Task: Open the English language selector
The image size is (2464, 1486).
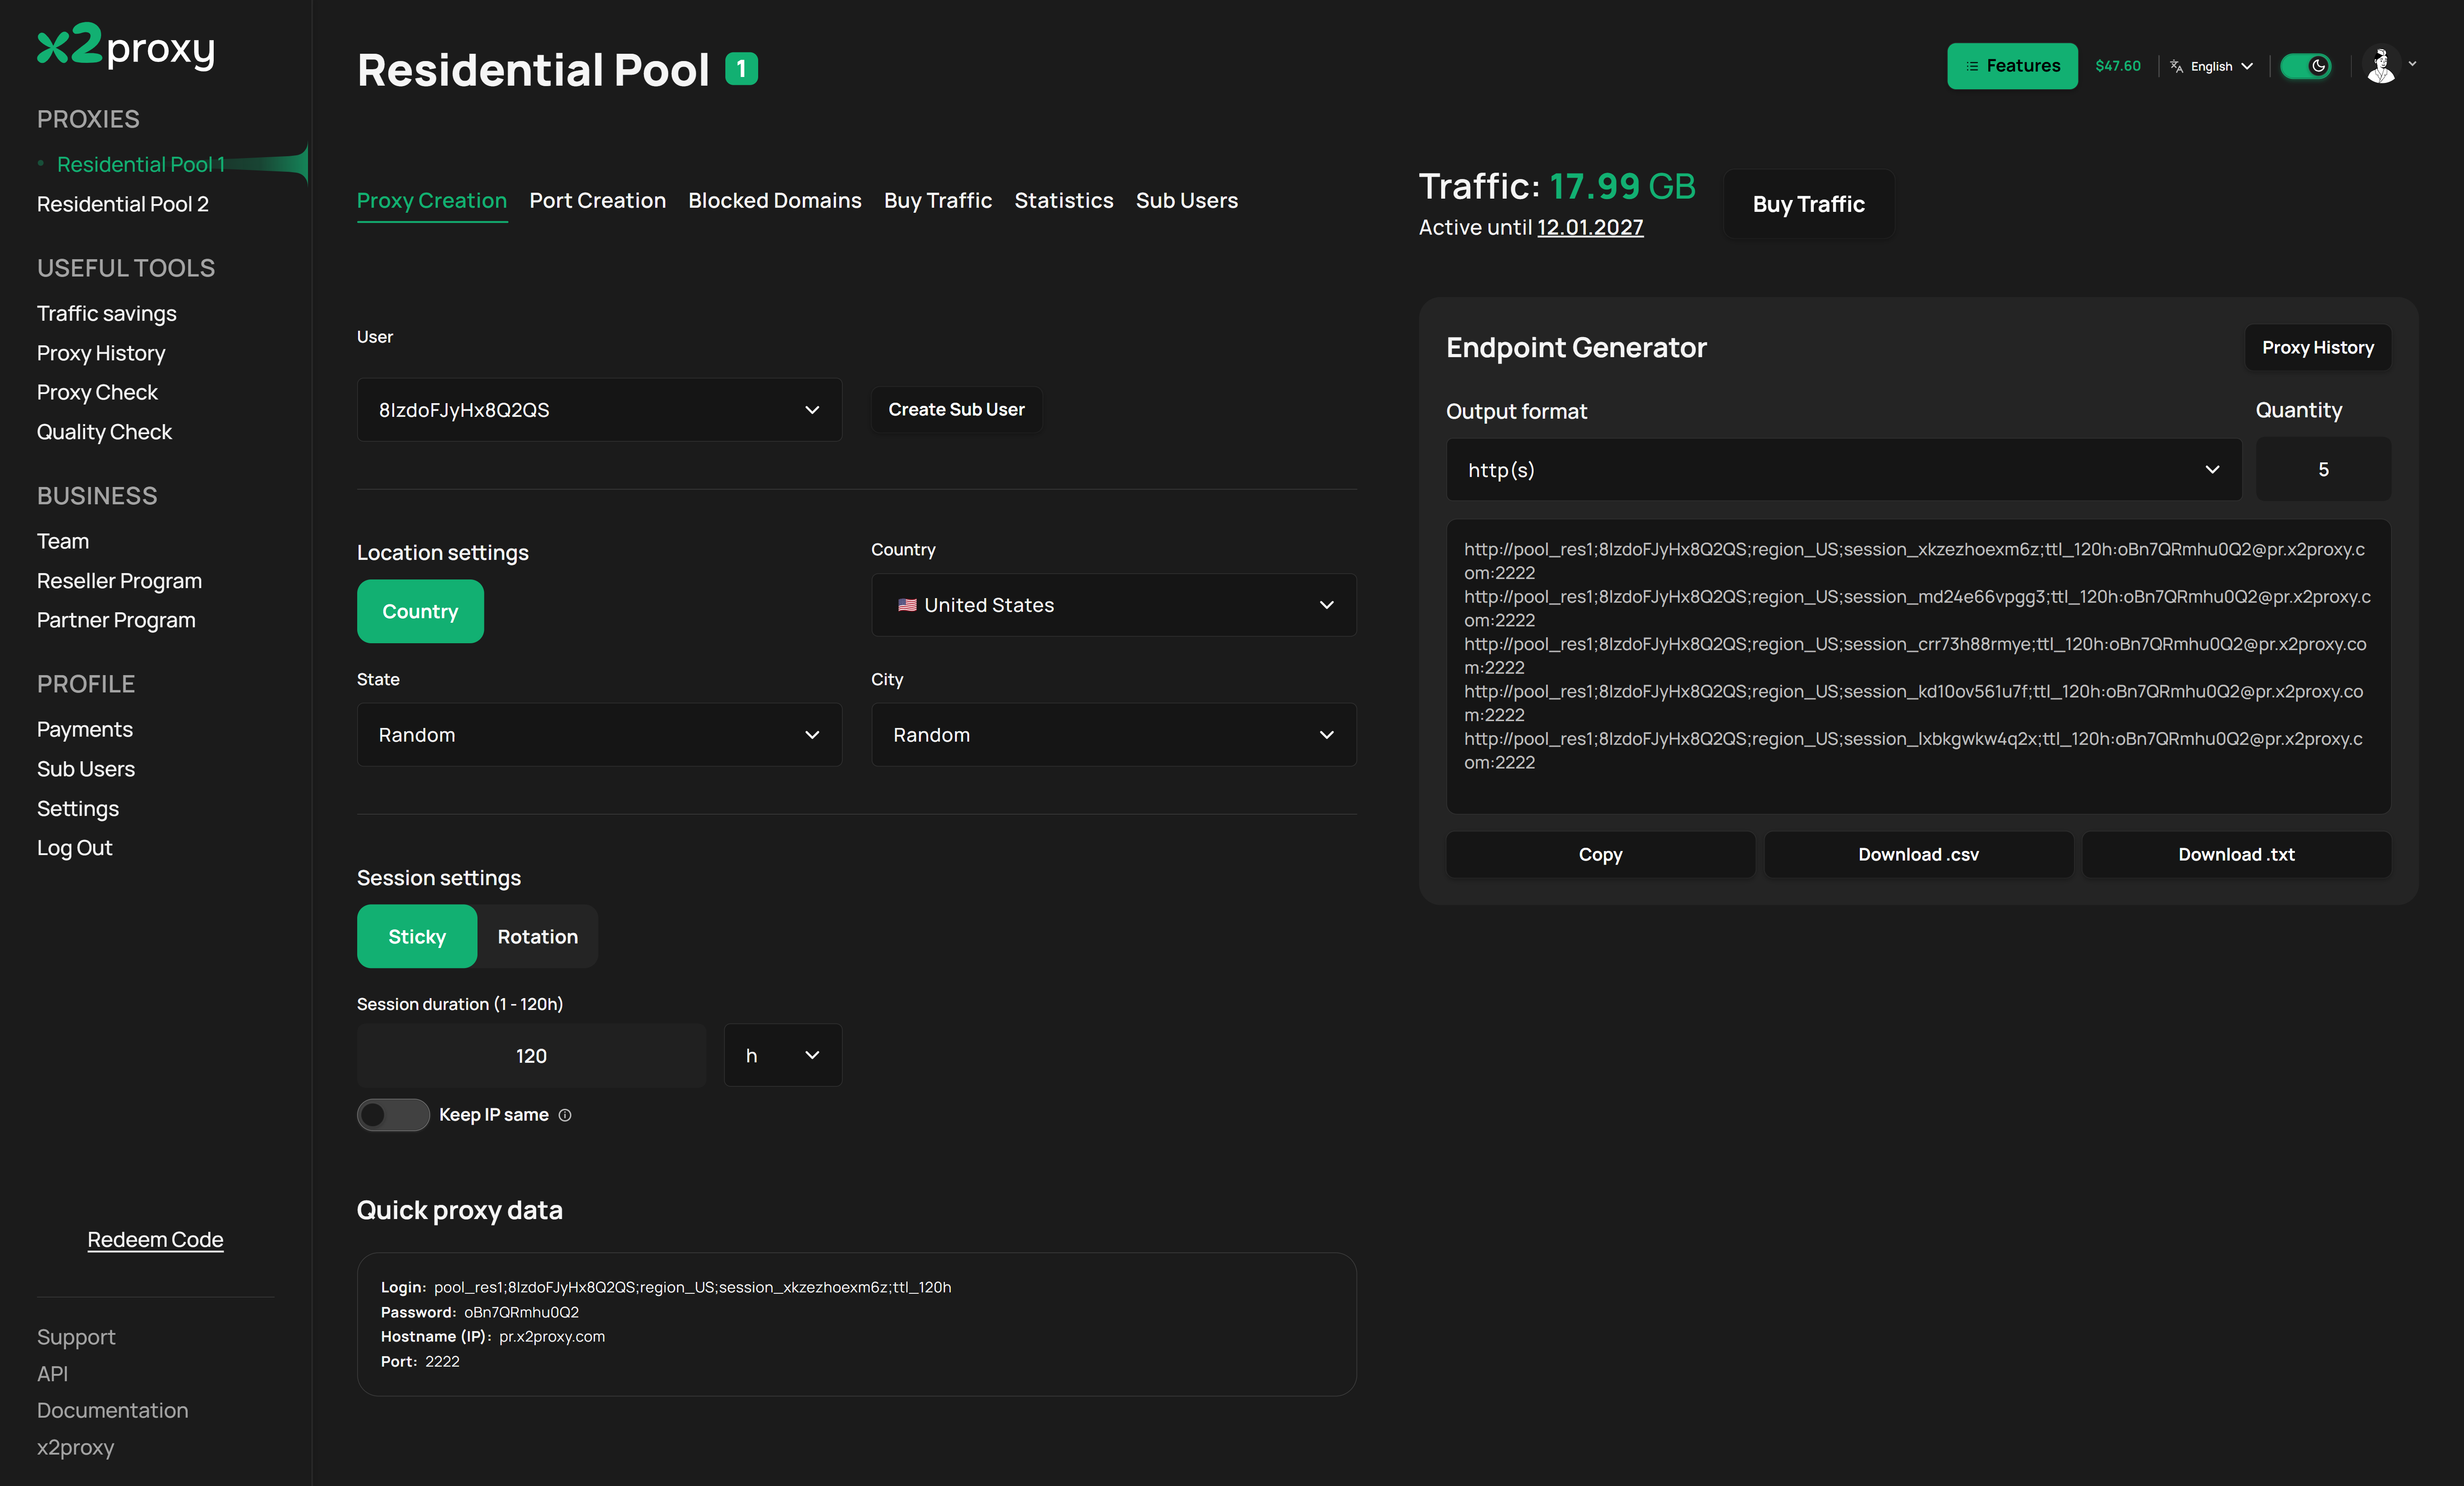Action: (2221, 66)
